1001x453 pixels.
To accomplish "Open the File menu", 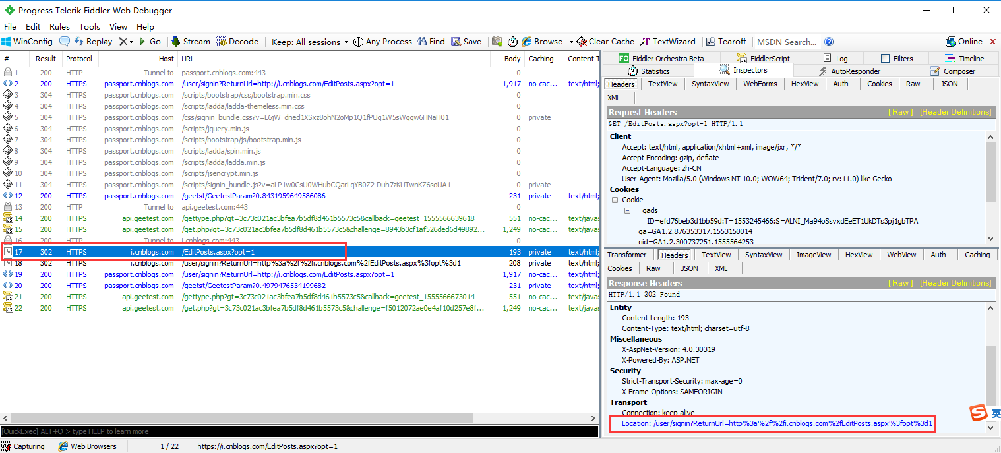I will (10, 26).
